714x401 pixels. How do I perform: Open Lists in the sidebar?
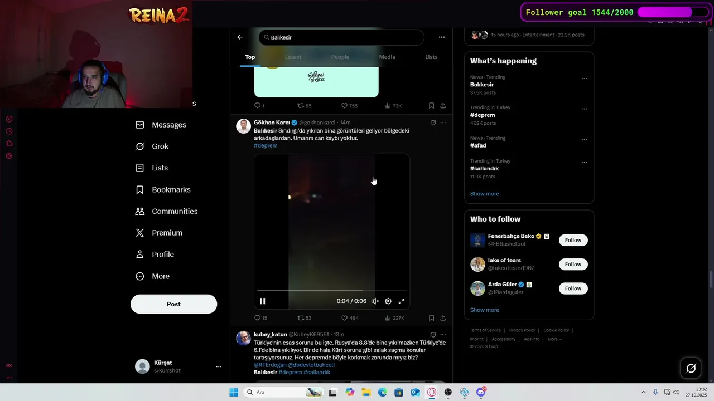(152, 168)
